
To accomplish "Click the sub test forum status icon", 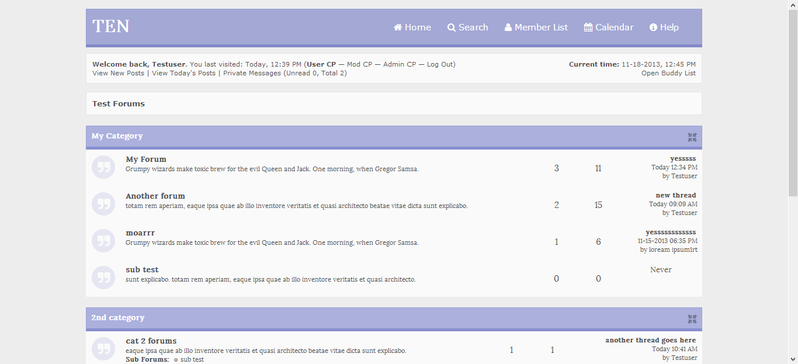I will coord(103,278).
